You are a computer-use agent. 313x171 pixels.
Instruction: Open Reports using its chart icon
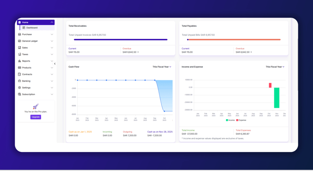[20, 61]
